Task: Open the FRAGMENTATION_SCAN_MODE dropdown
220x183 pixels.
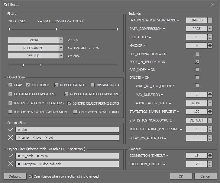Action: [210, 20]
